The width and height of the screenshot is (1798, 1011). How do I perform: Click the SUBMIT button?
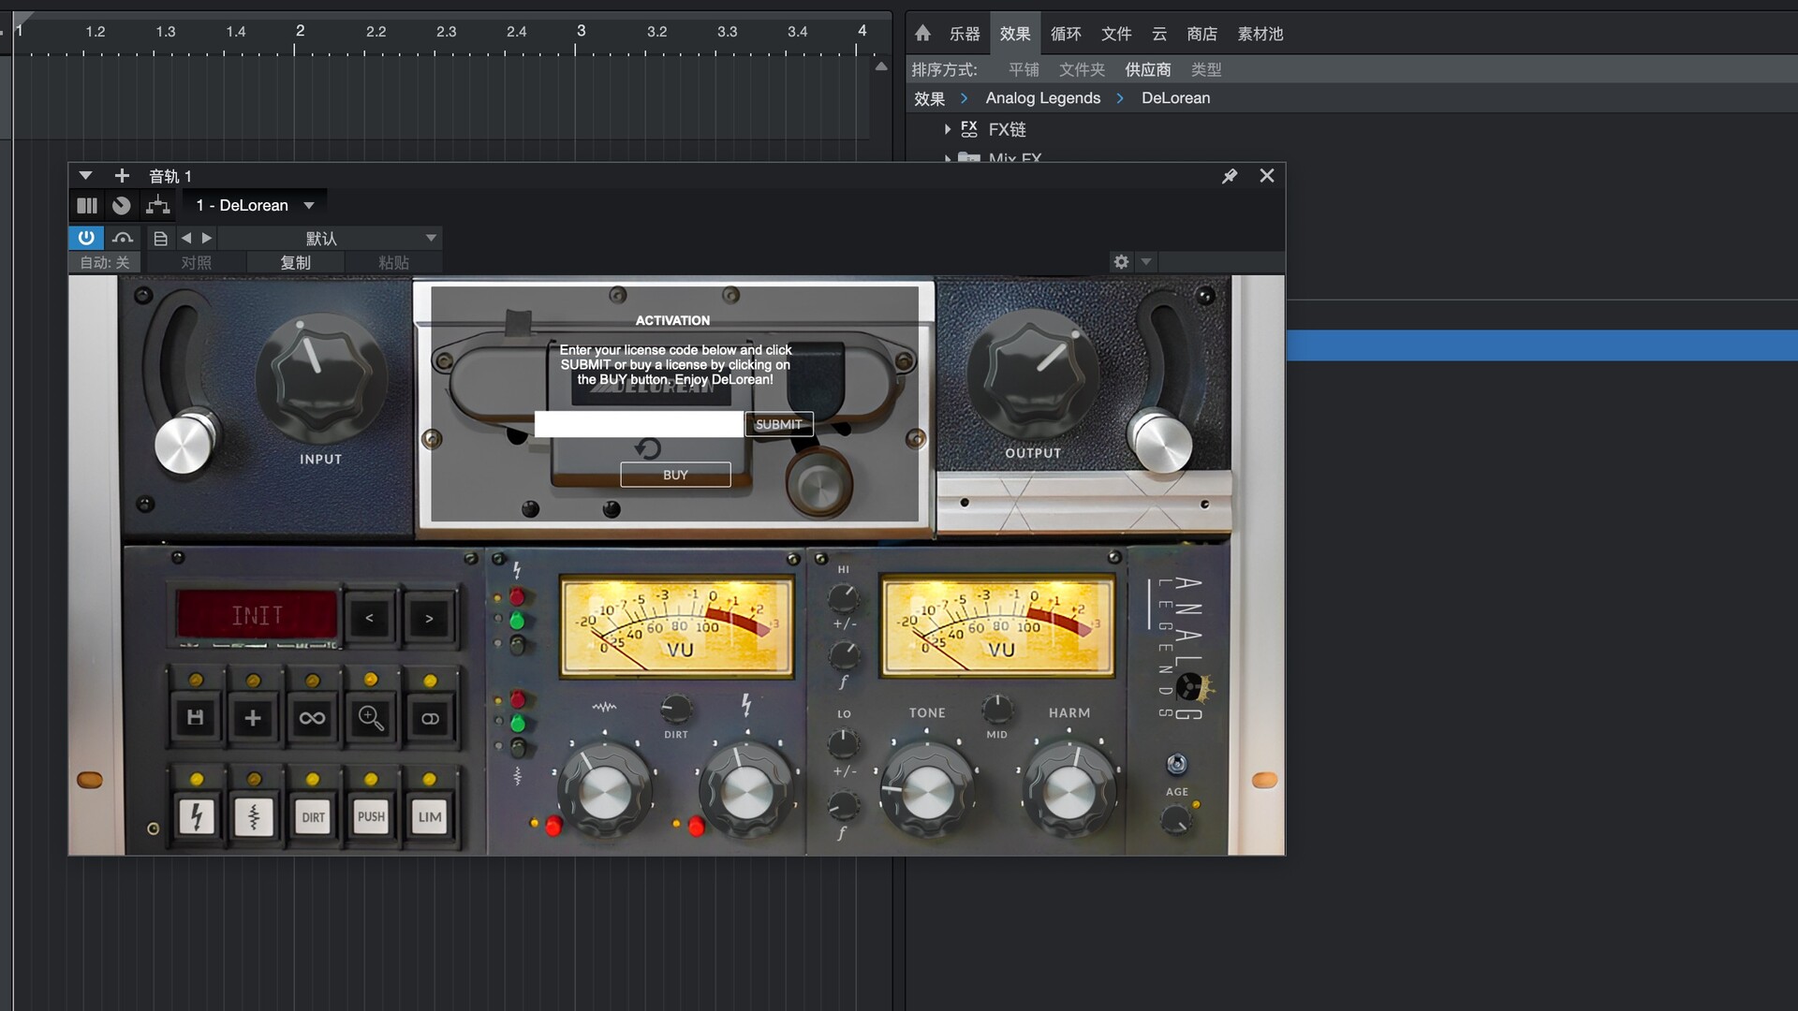[778, 424]
